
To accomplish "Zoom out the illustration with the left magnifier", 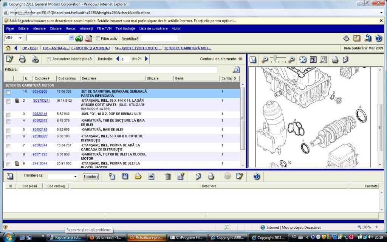I will pos(265,59).
